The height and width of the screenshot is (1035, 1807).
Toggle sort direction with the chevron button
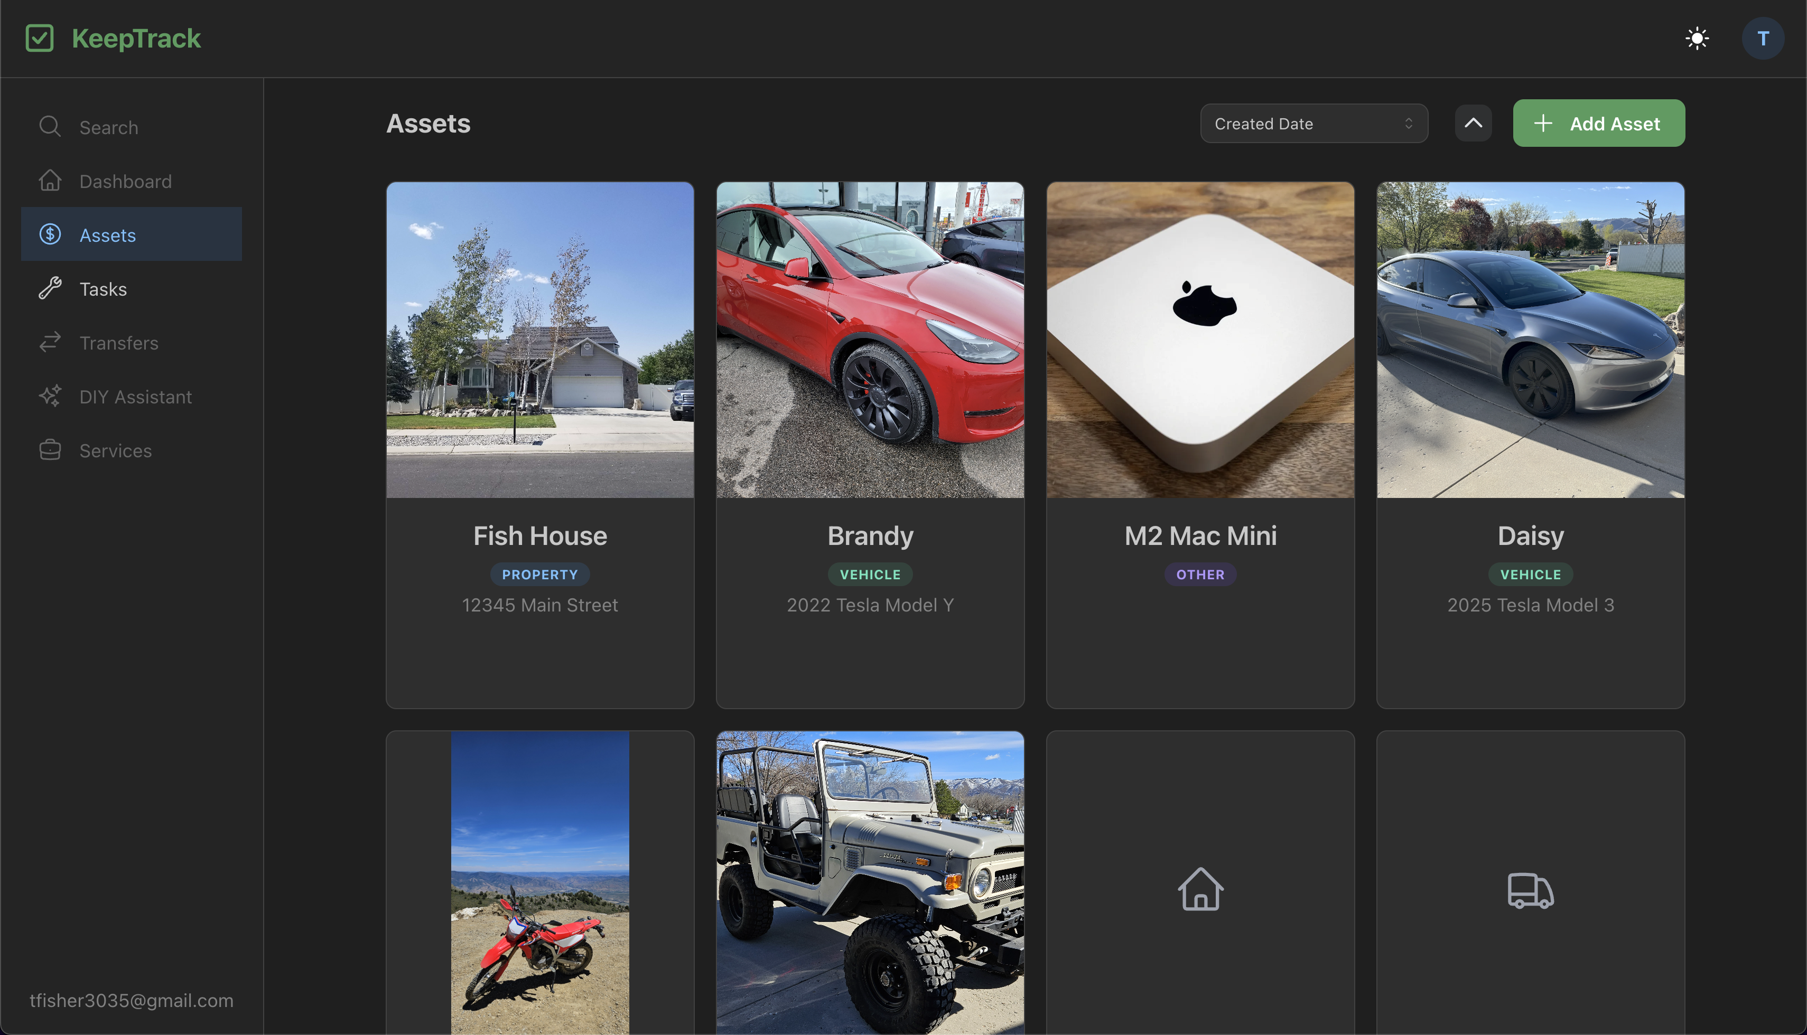click(1473, 123)
